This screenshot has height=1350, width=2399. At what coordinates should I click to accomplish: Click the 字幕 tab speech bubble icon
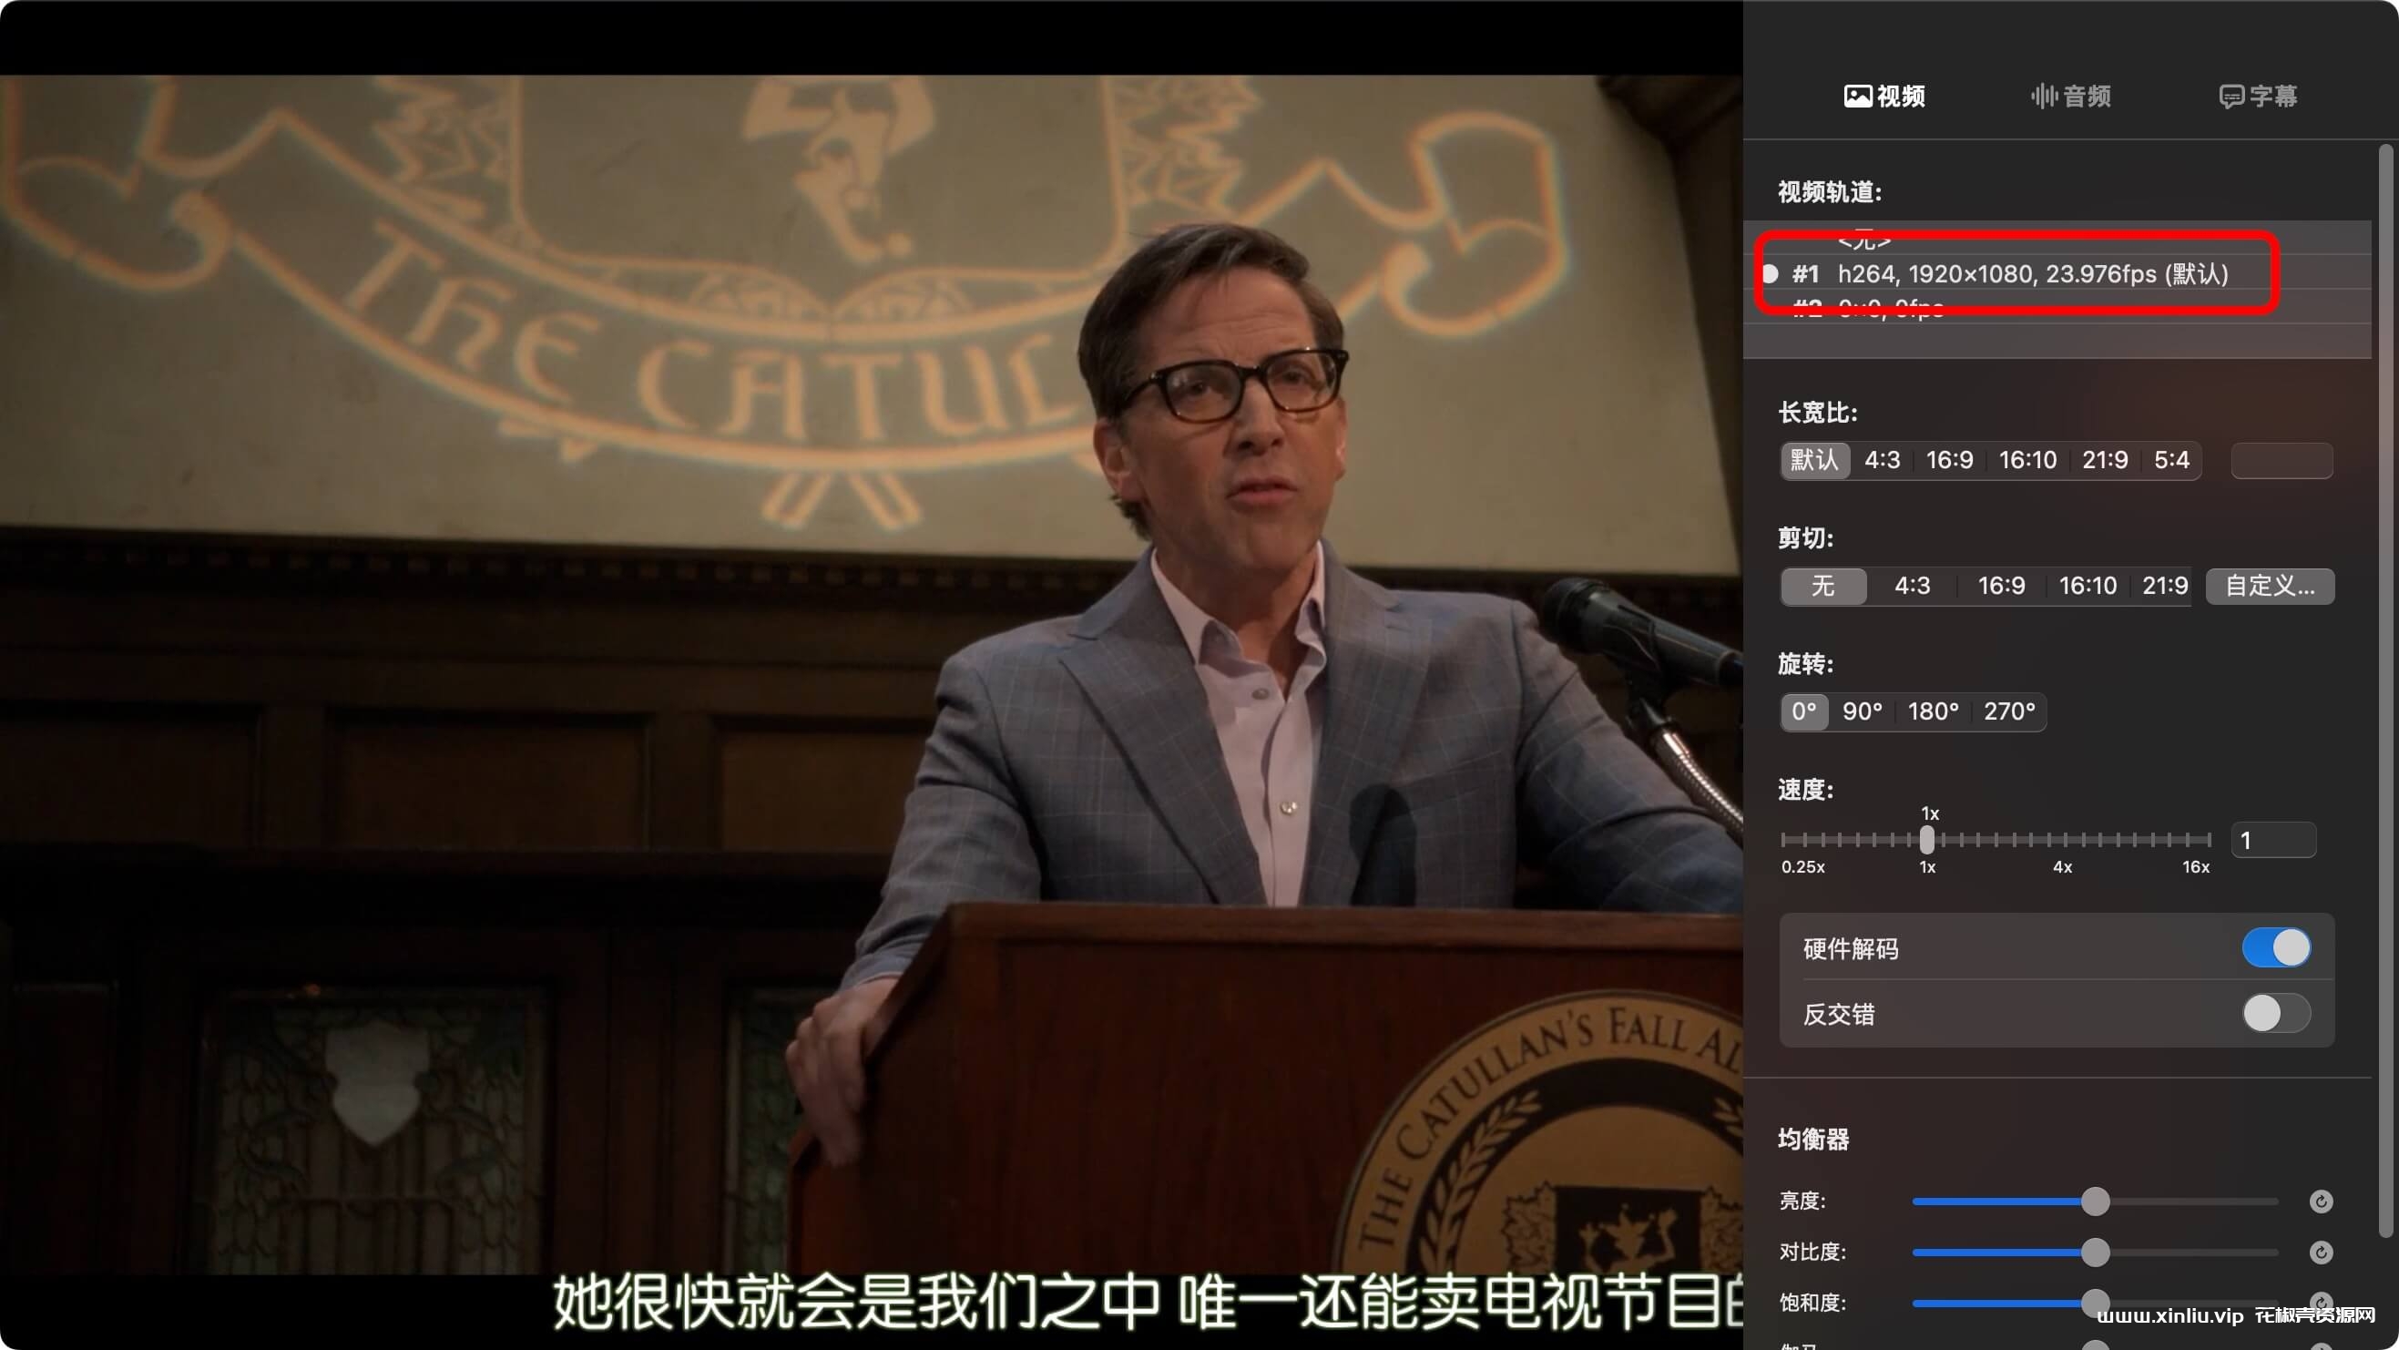(2231, 97)
